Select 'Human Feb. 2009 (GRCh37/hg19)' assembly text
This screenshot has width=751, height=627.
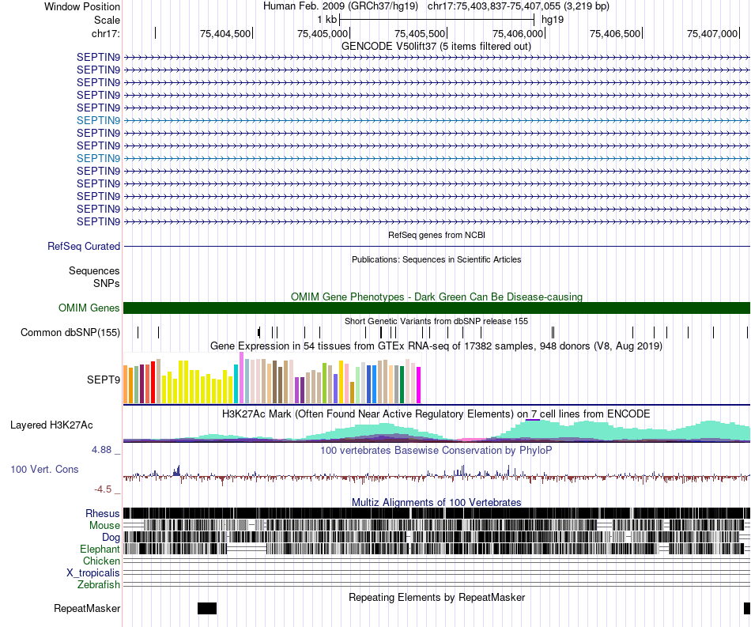(341, 6)
